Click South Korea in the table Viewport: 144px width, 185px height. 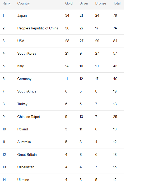27,53
